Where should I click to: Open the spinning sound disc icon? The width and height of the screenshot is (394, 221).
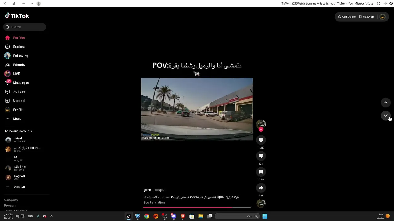[261, 204]
